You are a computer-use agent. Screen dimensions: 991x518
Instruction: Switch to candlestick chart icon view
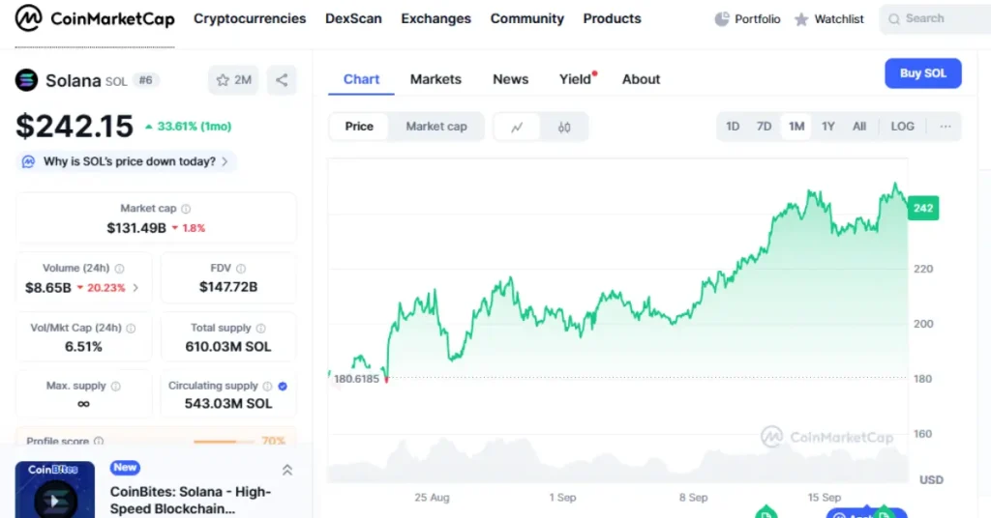point(564,127)
